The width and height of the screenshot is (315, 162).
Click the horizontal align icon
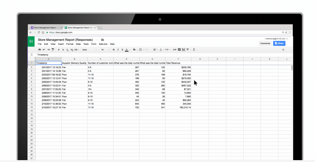[x=155, y=50]
